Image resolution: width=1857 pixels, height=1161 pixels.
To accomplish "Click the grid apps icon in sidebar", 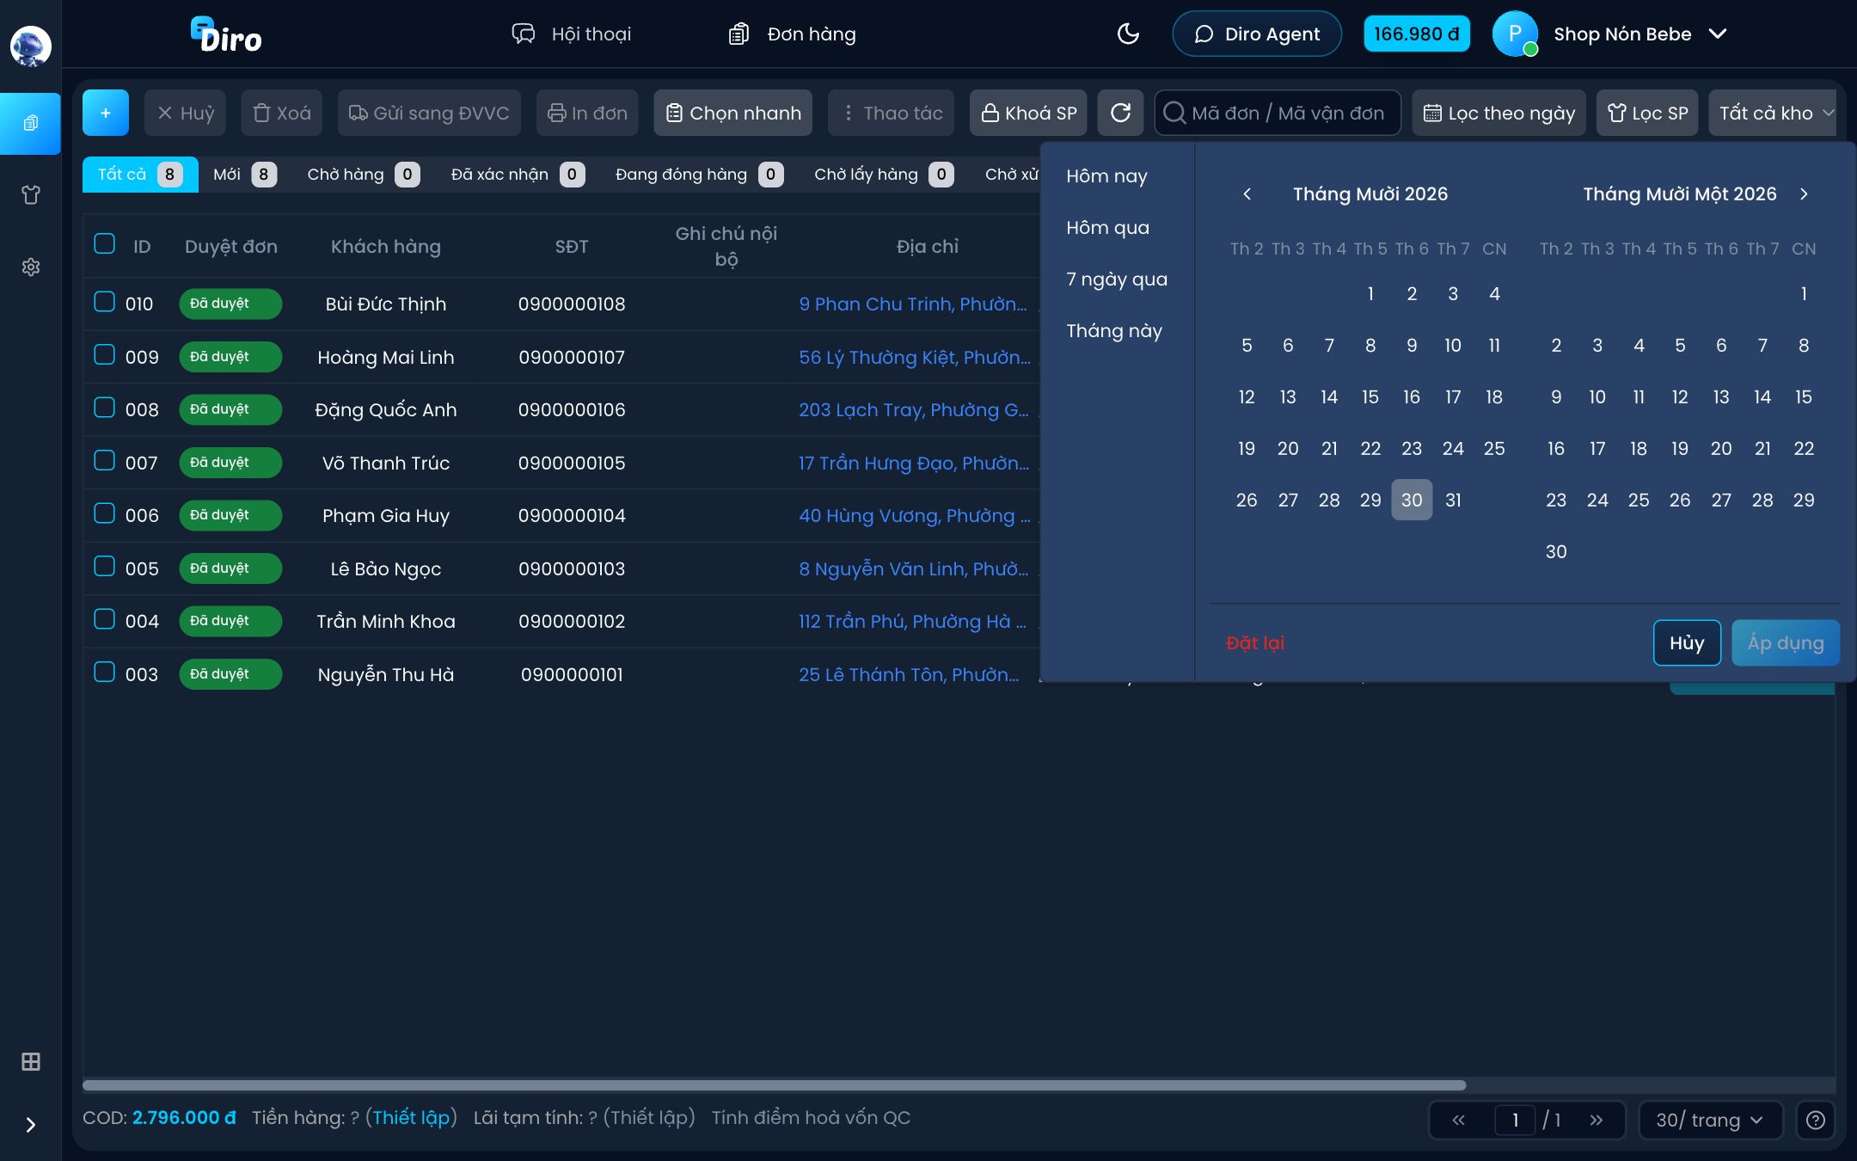I will [31, 1061].
